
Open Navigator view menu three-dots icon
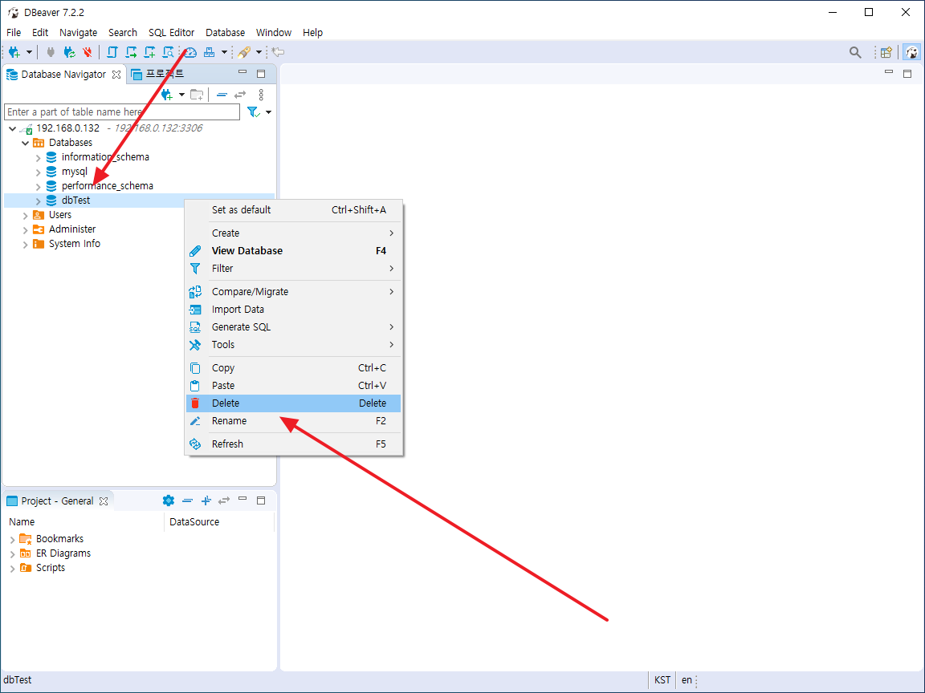(x=261, y=95)
